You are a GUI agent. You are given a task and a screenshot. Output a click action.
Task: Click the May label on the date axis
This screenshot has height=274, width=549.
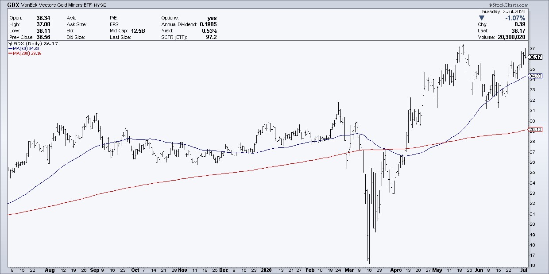pos(437,270)
